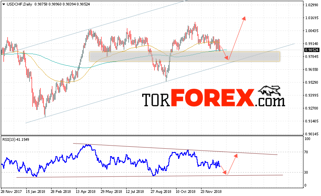
Task: Click the 28 Feb 2018 date label
Action: point(61,192)
